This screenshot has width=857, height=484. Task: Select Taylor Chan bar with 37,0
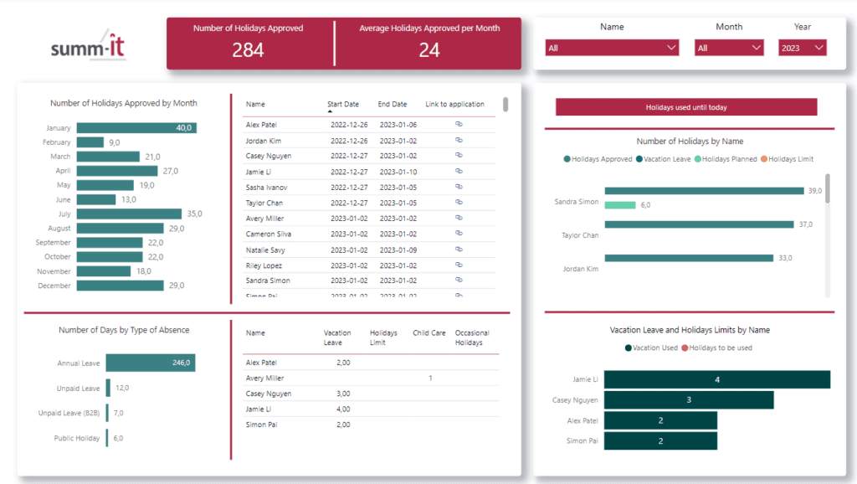(699, 224)
